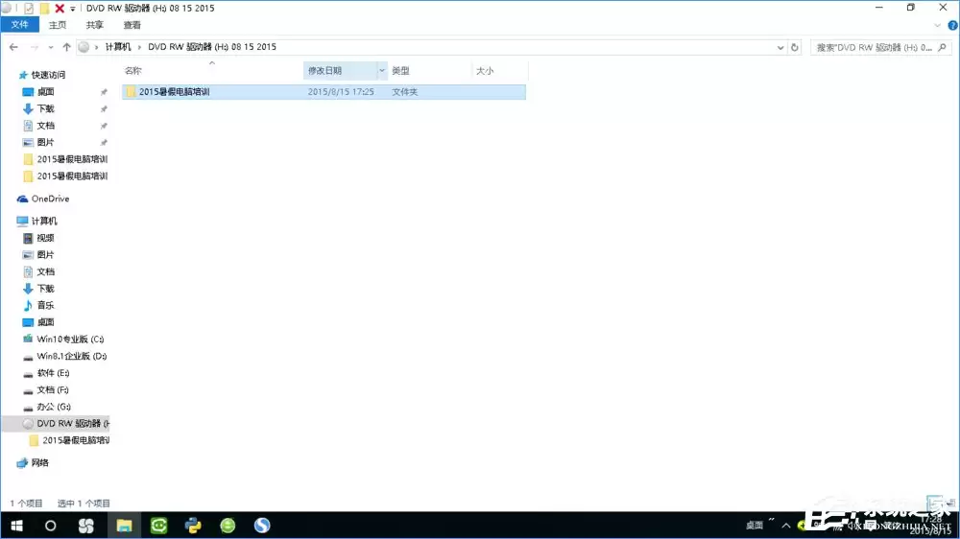Open OneDrive in the navigation pane
This screenshot has height=539, width=960.
[50, 199]
